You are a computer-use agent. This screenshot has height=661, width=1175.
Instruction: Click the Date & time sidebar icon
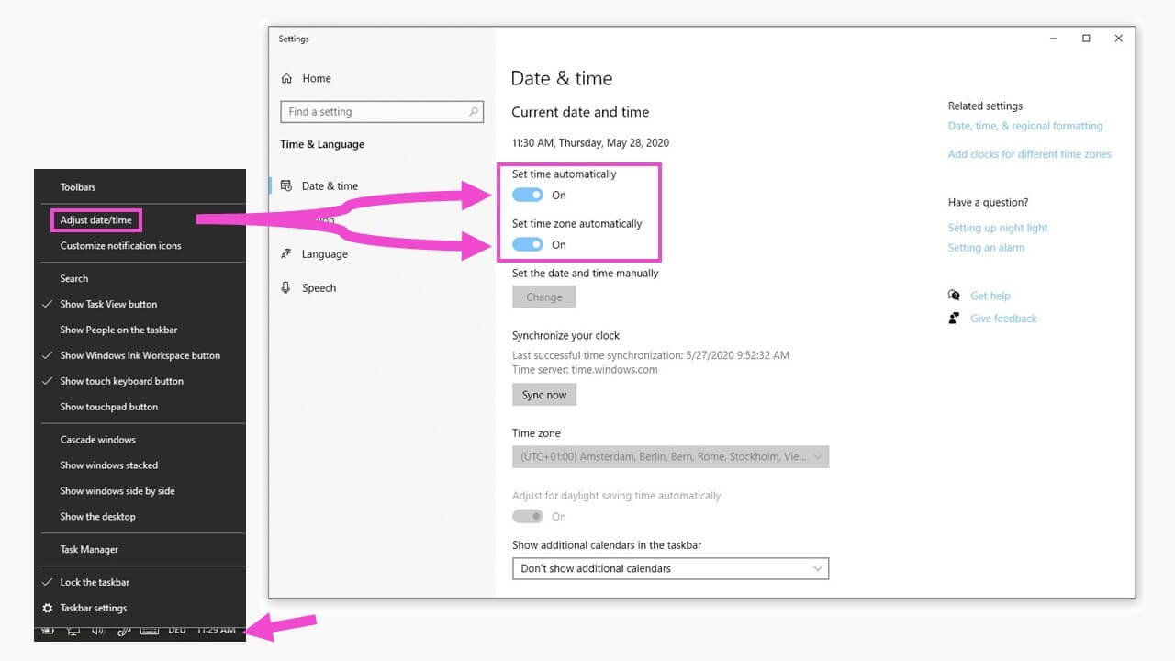click(286, 185)
